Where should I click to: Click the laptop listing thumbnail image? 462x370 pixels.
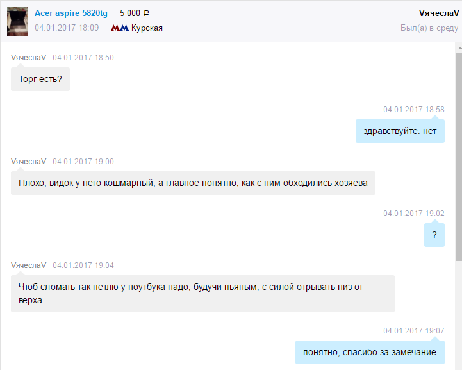click(x=17, y=21)
